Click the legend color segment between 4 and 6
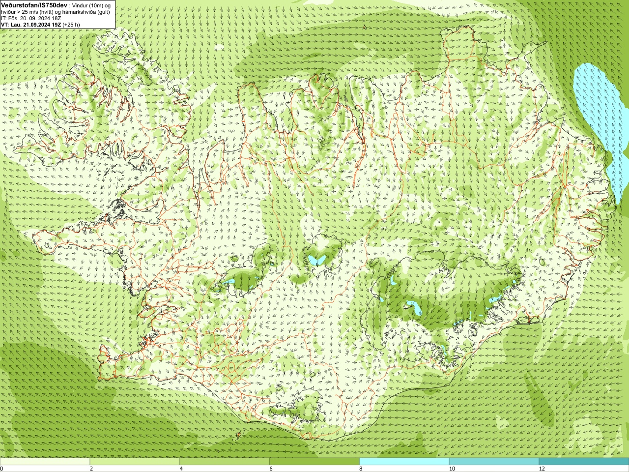 pos(225,462)
